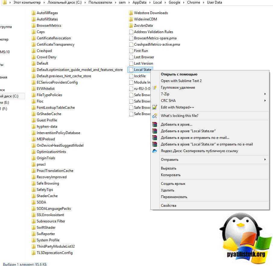Go to Google folder in breadcrumb

[x=174, y=2]
